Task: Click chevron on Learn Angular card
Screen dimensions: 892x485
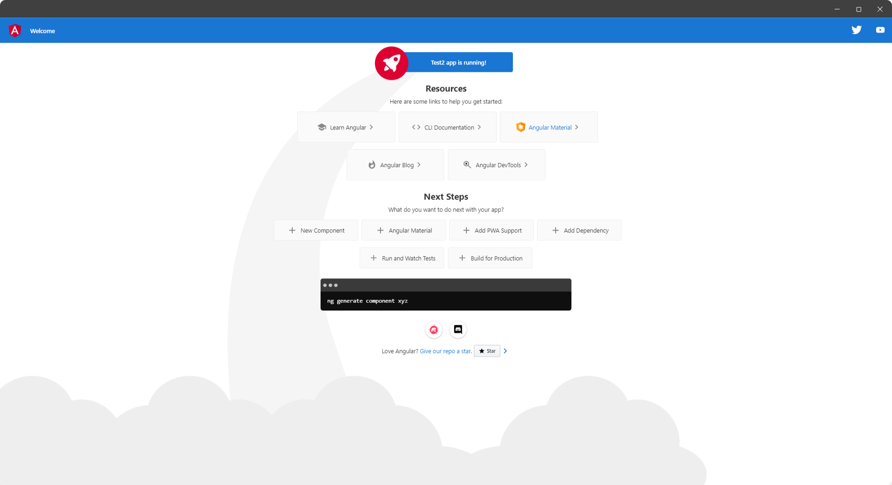Action: point(371,127)
